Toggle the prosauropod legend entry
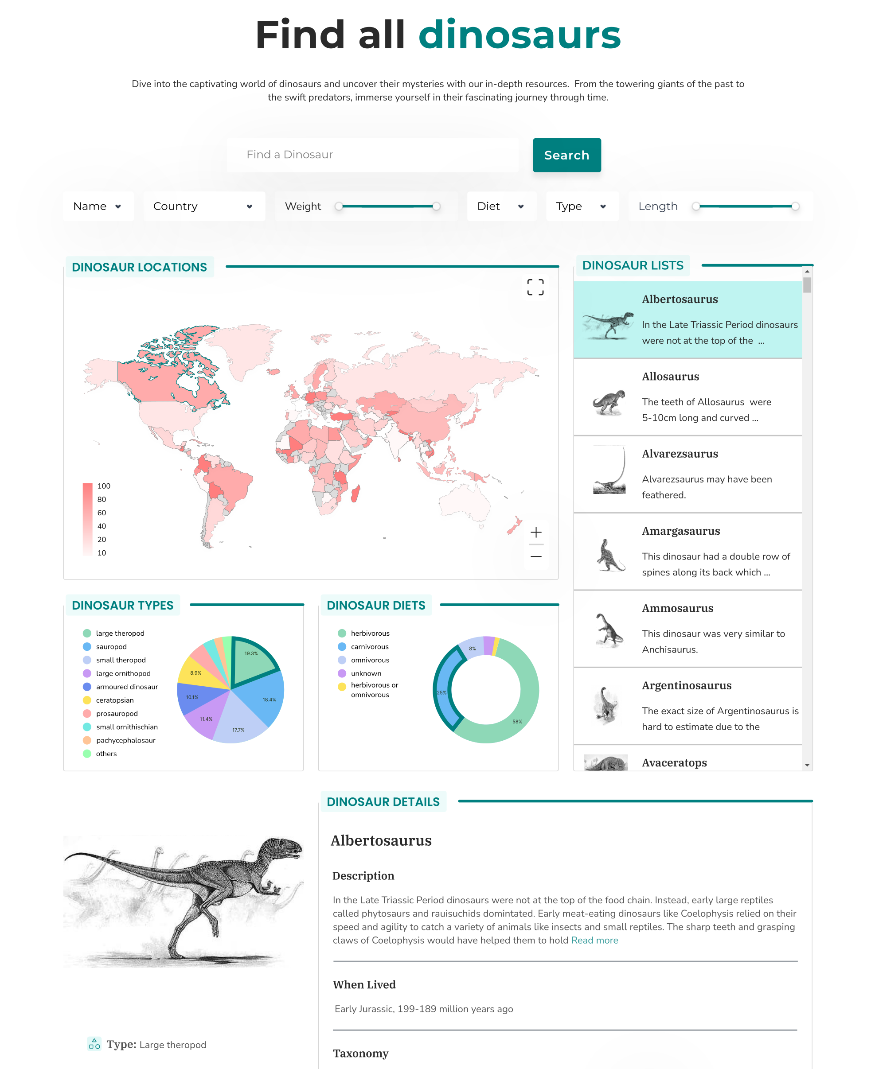 (110, 713)
